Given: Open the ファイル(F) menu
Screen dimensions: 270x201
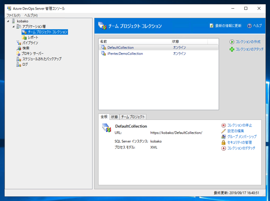Looking at the screenshot, I should [13, 15].
